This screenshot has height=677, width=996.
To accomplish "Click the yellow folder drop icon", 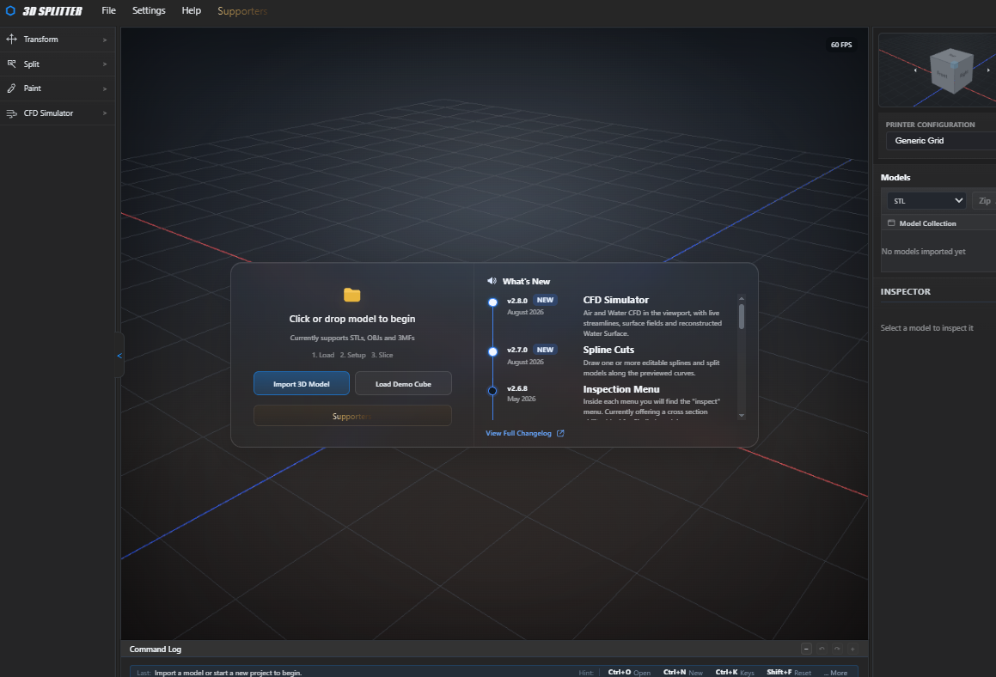I will pyautogui.click(x=351, y=295).
